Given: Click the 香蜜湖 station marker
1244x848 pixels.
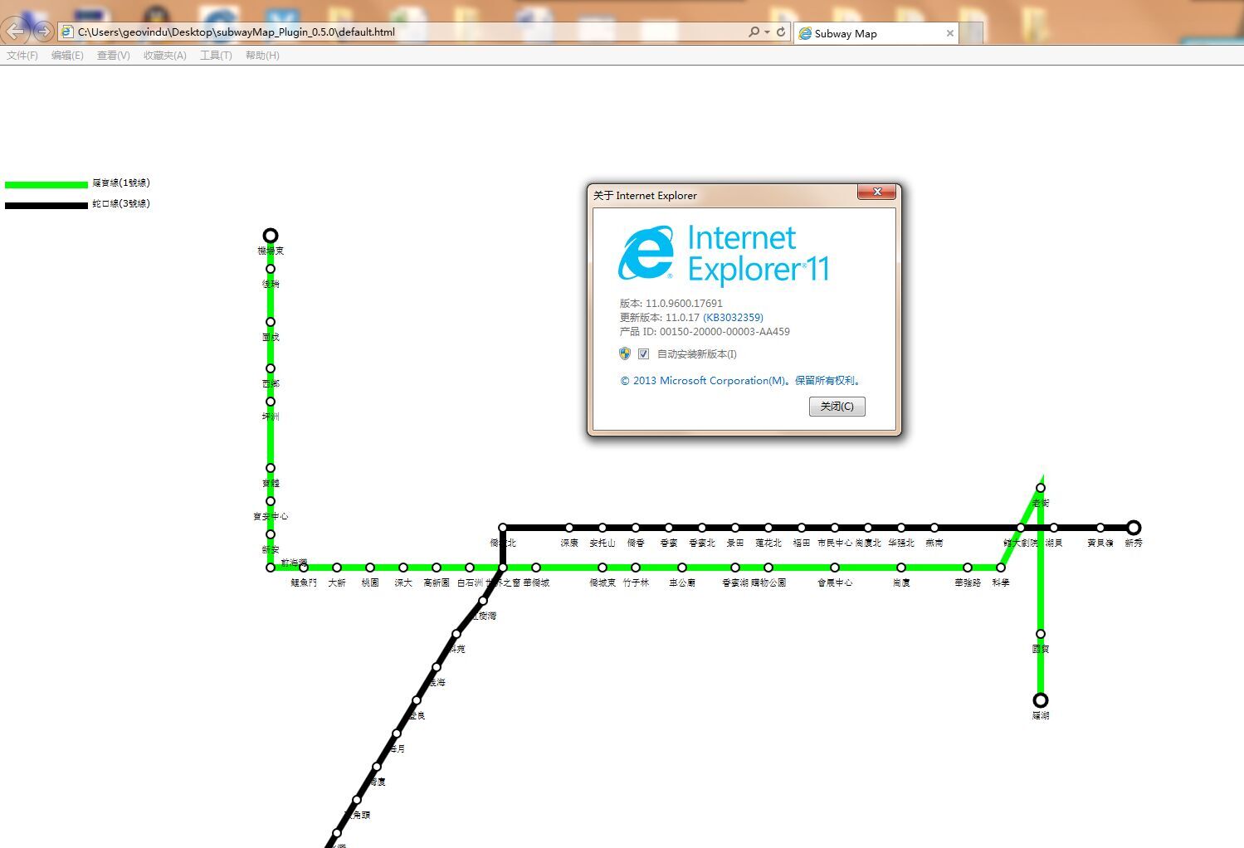Looking at the screenshot, I should coord(735,568).
